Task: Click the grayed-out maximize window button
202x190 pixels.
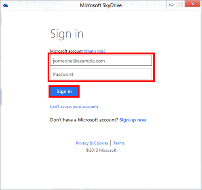Action: coord(181,4)
